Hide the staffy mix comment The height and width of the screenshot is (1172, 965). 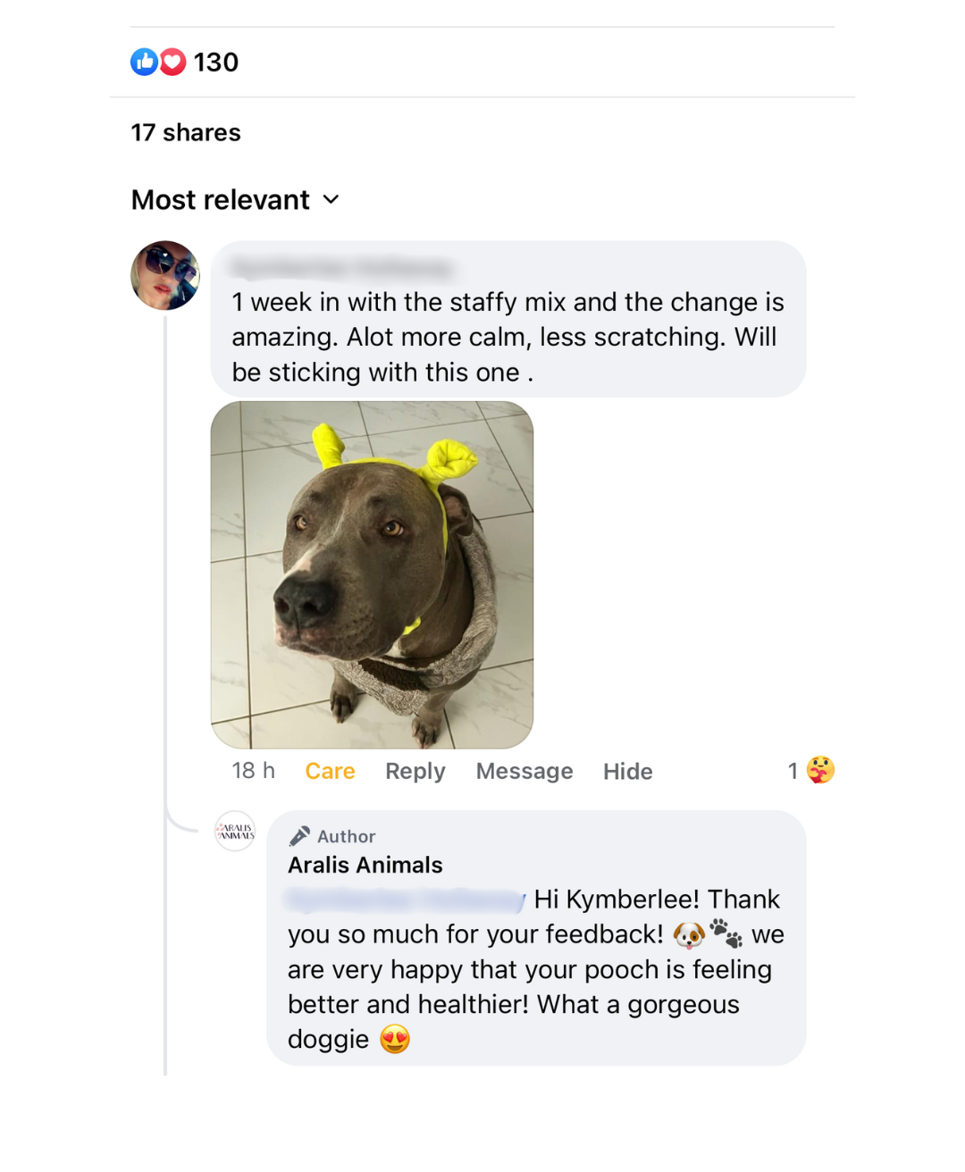coord(627,771)
